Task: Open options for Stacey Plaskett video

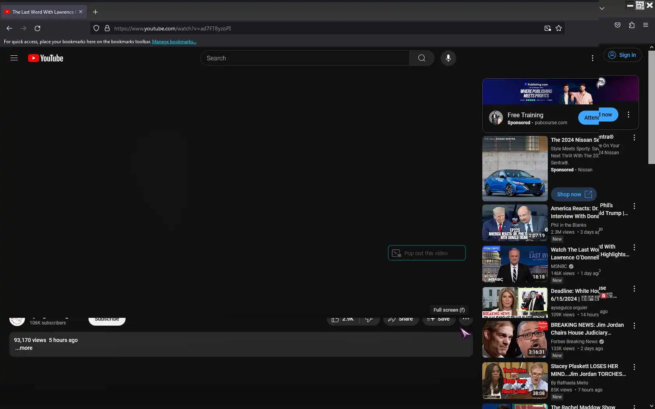Action: (634, 367)
